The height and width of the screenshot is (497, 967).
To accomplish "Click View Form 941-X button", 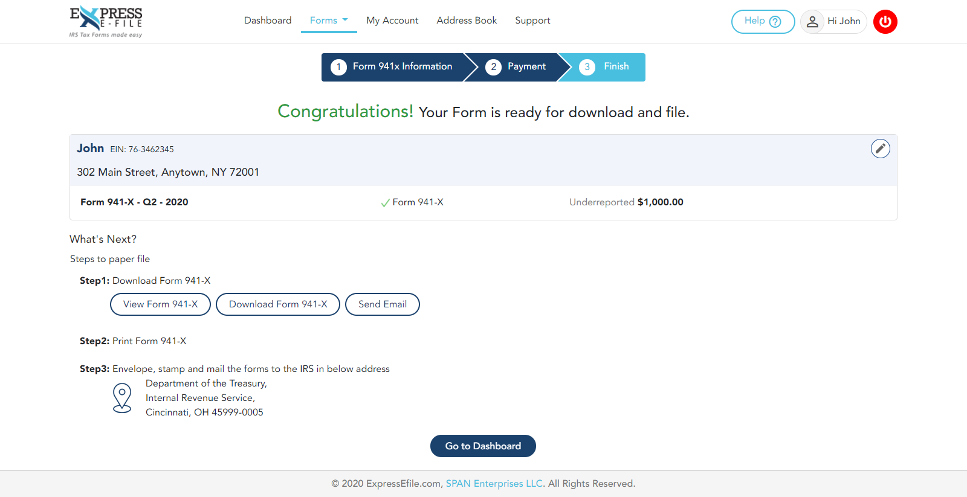I will pyautogui.click(x=160, y=304).
